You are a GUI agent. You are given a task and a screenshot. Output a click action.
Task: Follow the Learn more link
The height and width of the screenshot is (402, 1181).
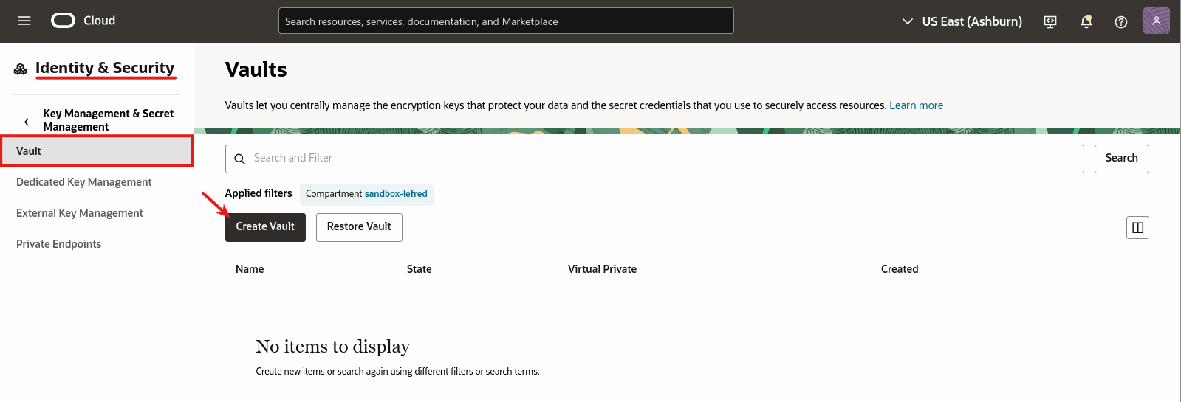pos(916,105)
